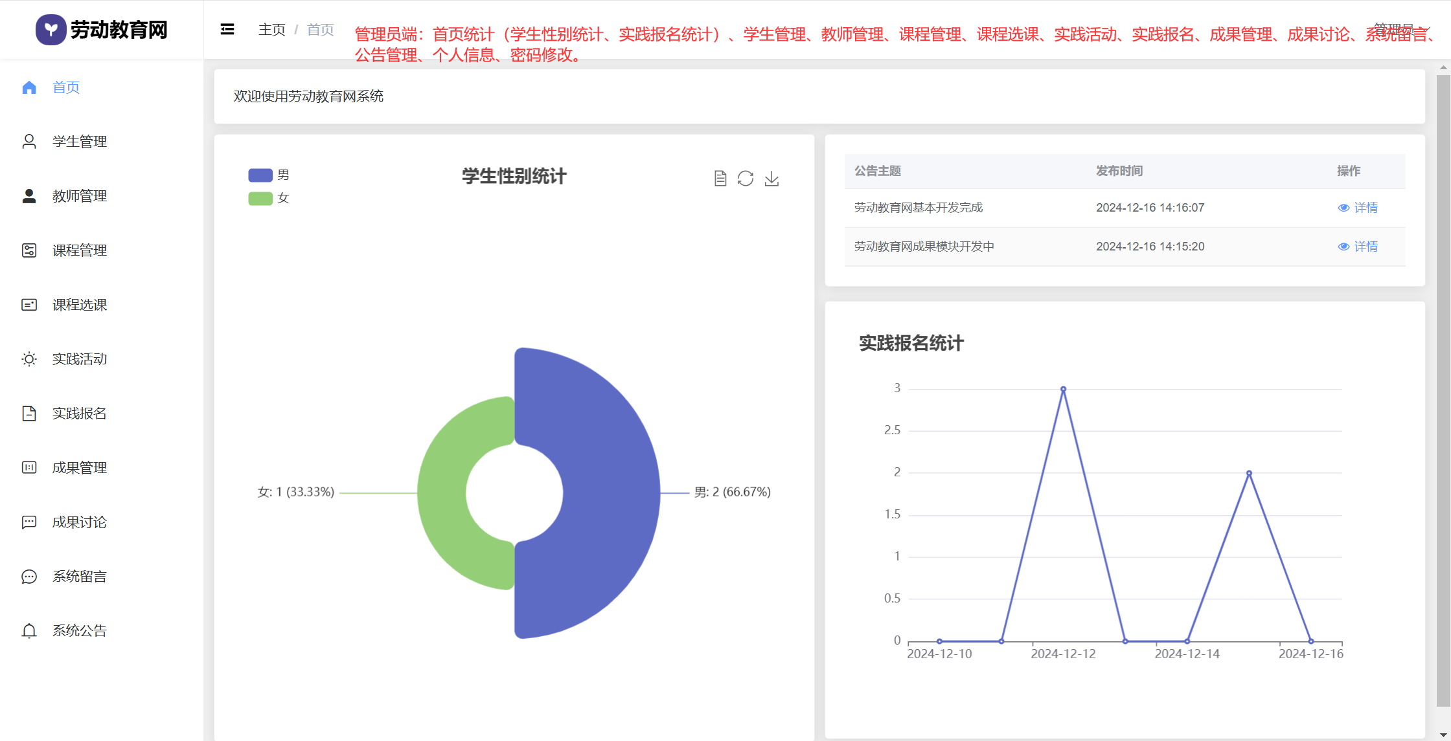Collapse sidebar with hamburger icon
The width and height of the screenshot is (1451, 741).
coord(227,30)
